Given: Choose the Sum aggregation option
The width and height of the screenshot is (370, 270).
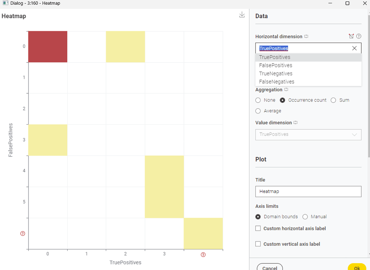Looking at the screenshot, I should [x=333, y=100].
